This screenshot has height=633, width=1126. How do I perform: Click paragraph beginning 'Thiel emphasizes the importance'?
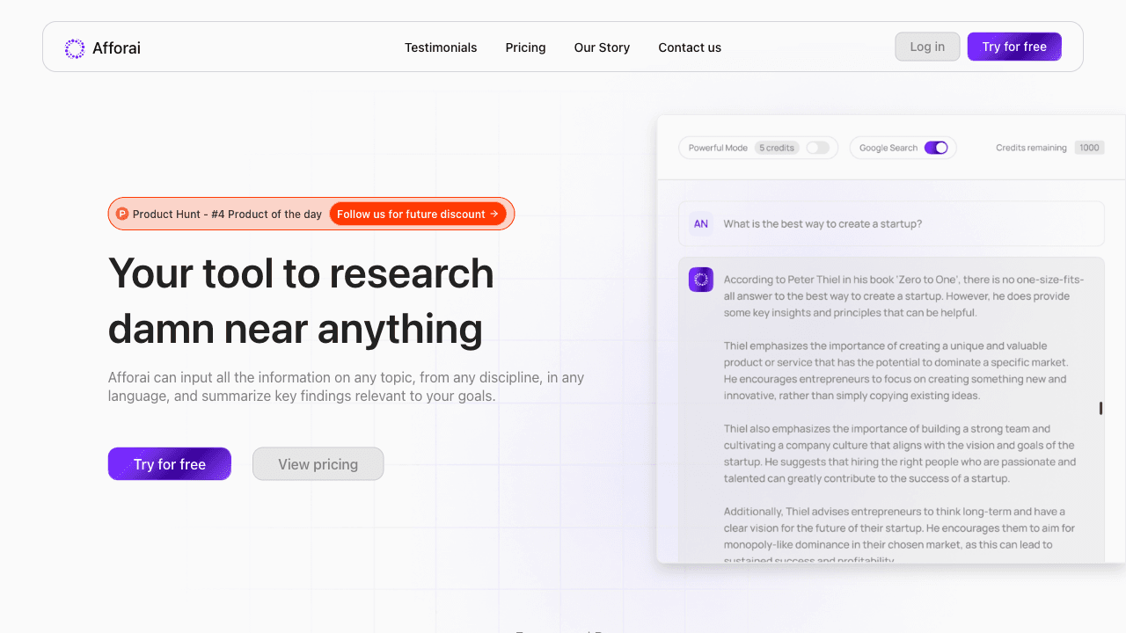[x=896, y=371]
